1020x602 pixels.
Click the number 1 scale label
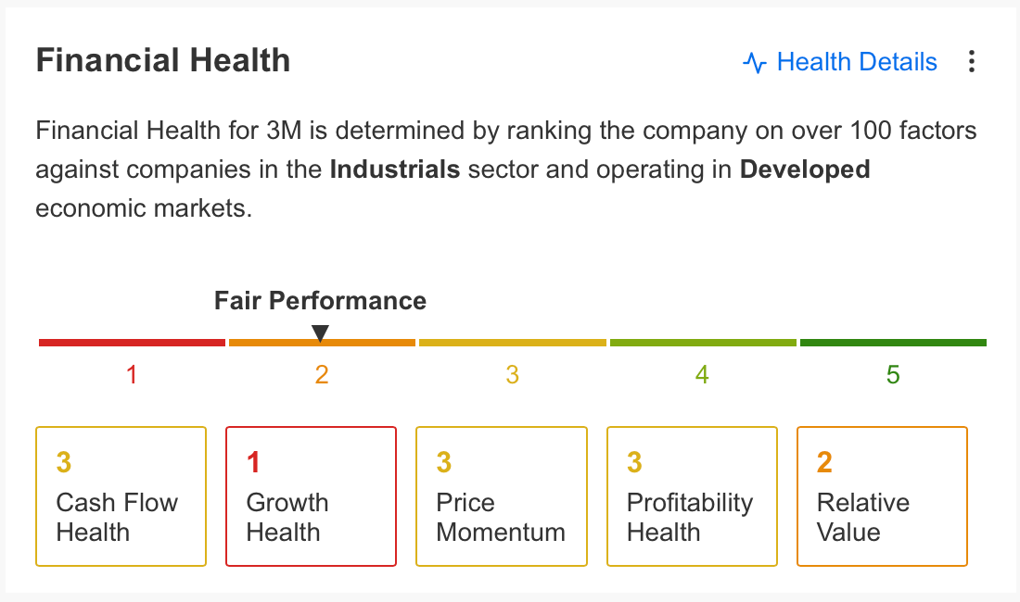[132, 375]
